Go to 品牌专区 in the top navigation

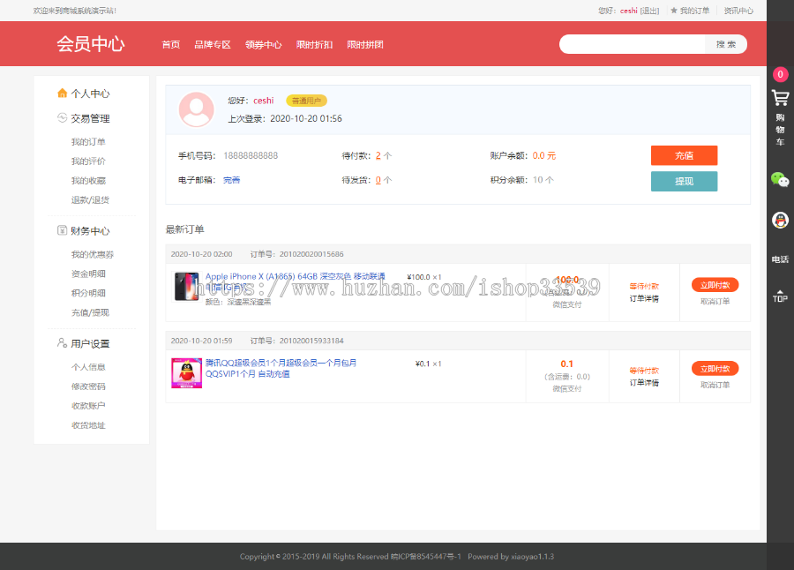click(212, 44)
